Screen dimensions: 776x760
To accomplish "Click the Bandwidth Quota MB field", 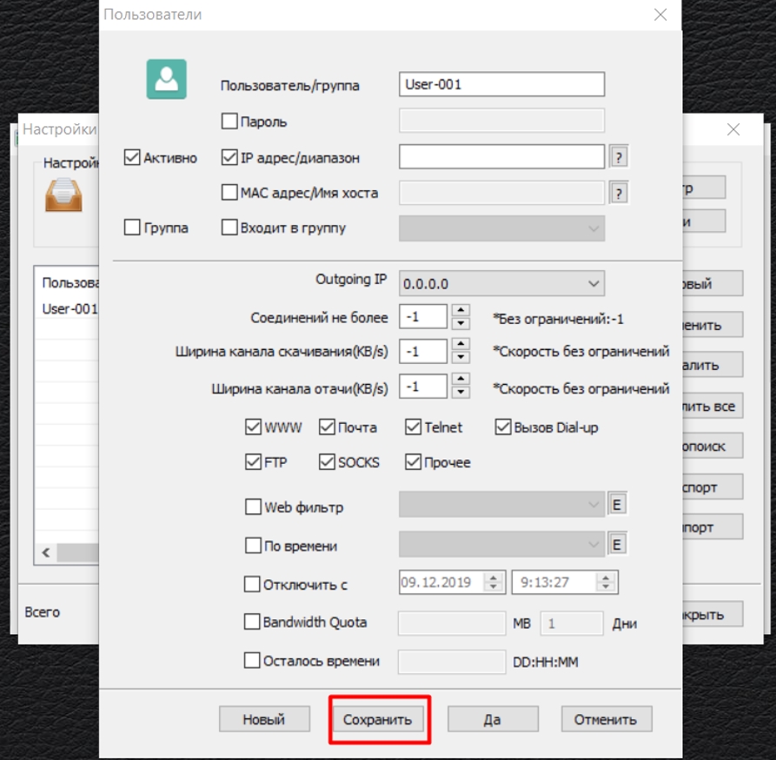I will coord(451,623).
